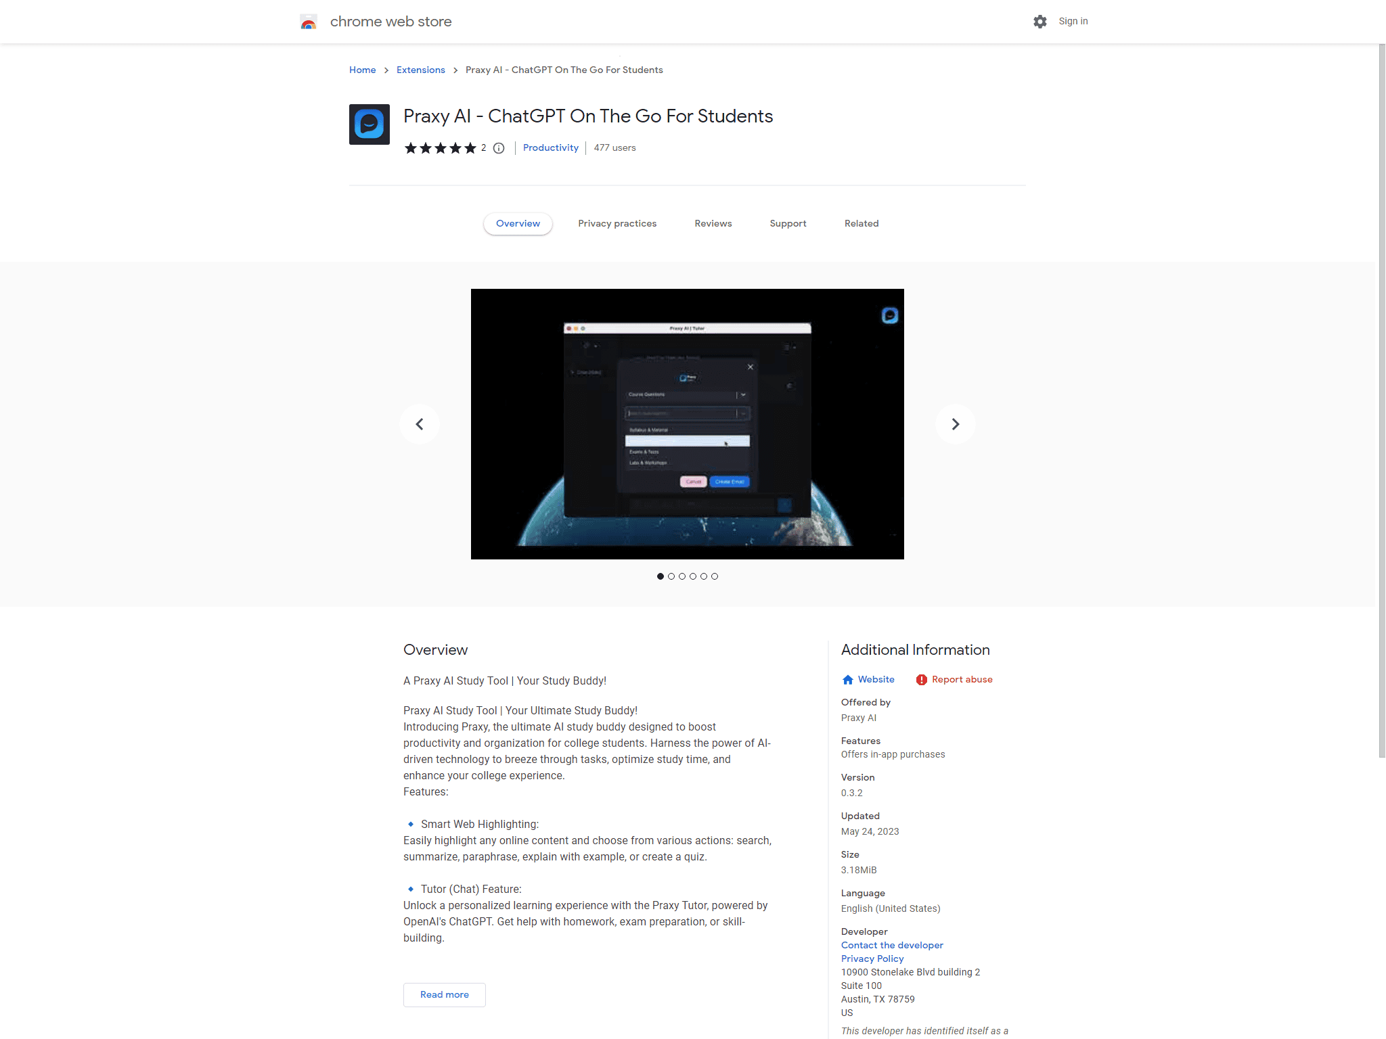Click the 'Overview' section heading

pyautogui.click(x=436, y=650)
